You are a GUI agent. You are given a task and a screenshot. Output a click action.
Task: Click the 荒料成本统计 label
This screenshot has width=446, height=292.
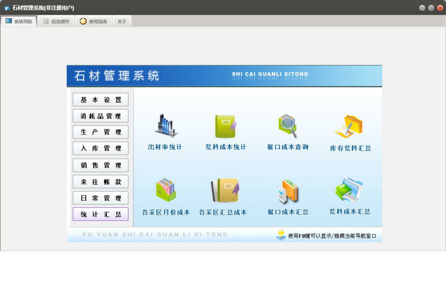pyautogui.click(x=226, y=147)
